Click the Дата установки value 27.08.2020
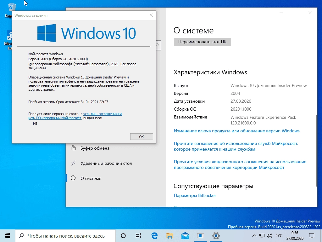This screenshot has width=322, height=242. (241, 101)
